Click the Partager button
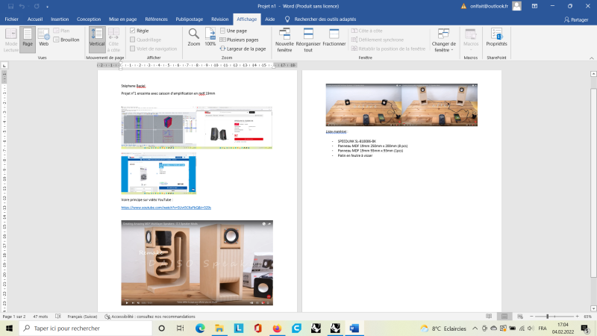 (x=575, y=20)
